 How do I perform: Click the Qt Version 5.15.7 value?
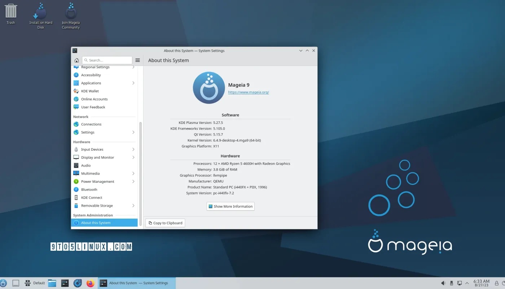tap(218, 134)
